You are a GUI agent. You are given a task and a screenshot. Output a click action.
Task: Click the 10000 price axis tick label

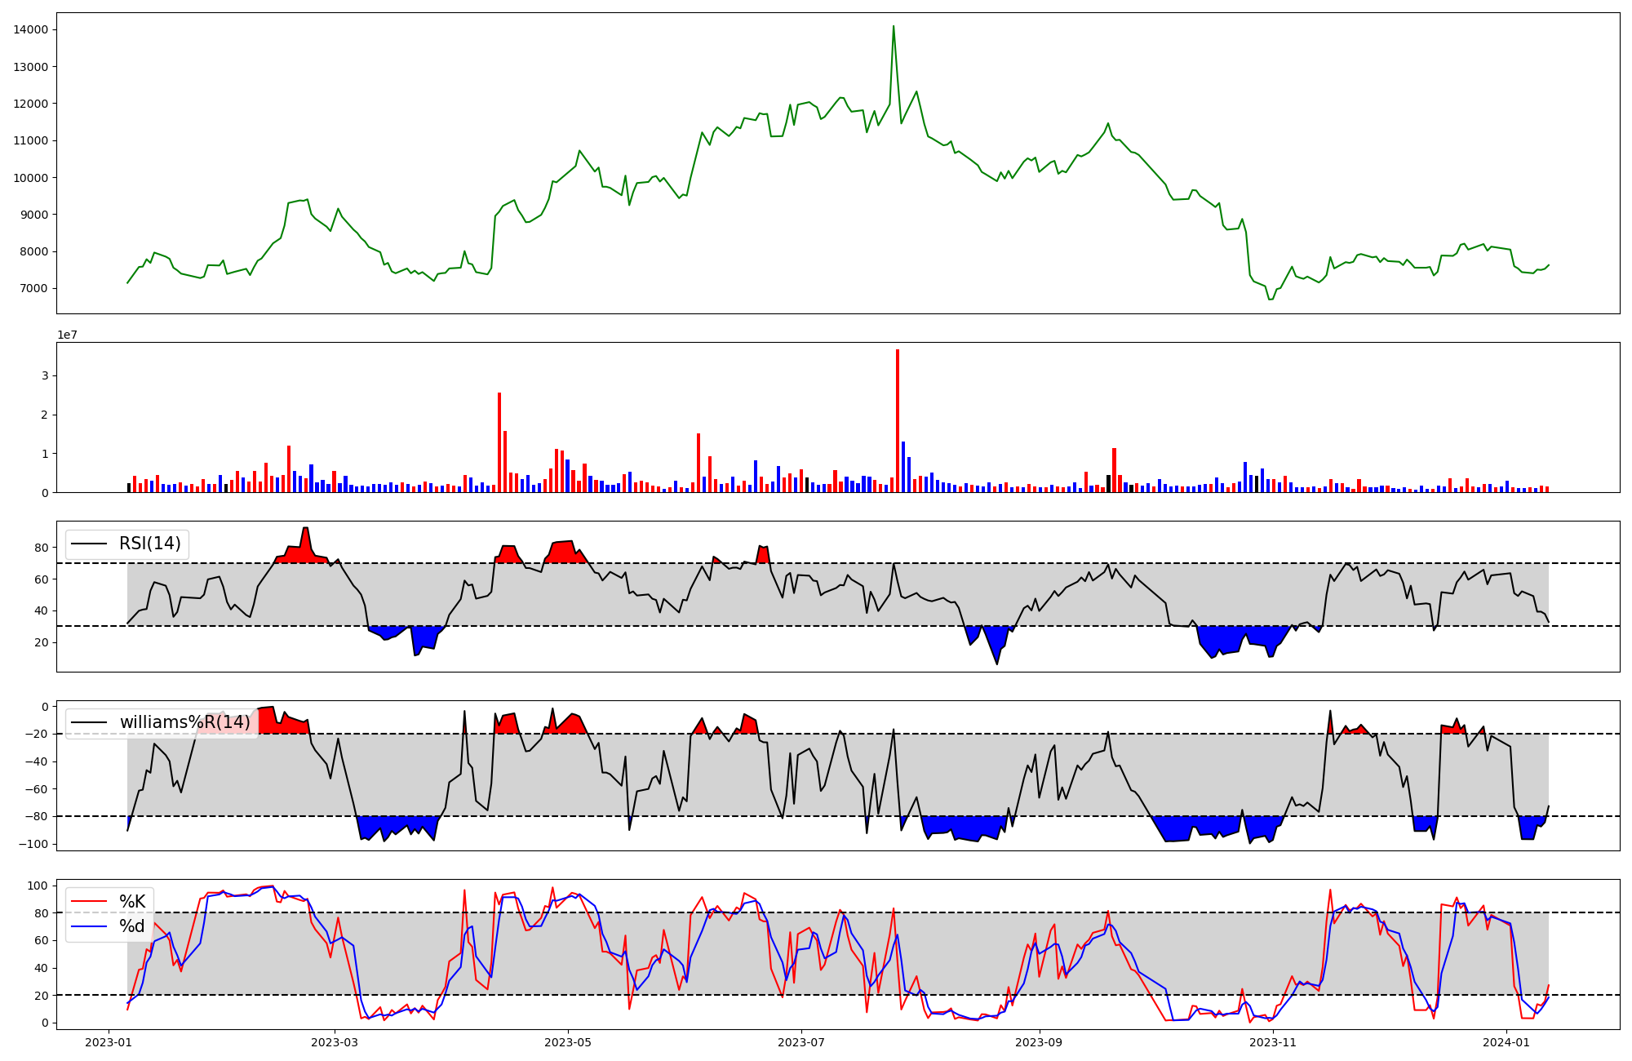30,178
